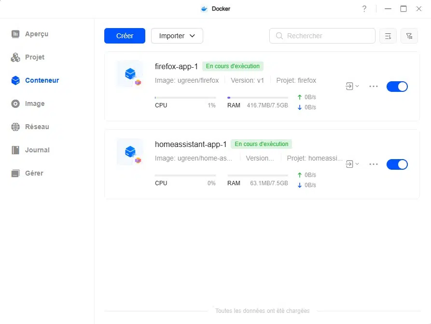
Task: Click the help question mark icon
Action: [x=364, y=9]
